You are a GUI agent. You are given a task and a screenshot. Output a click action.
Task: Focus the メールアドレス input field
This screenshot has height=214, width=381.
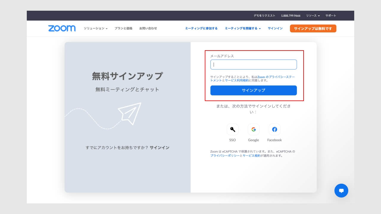point(254,64)
